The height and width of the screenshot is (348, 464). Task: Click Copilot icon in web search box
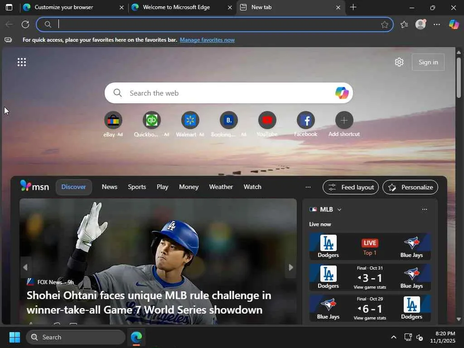342,93
